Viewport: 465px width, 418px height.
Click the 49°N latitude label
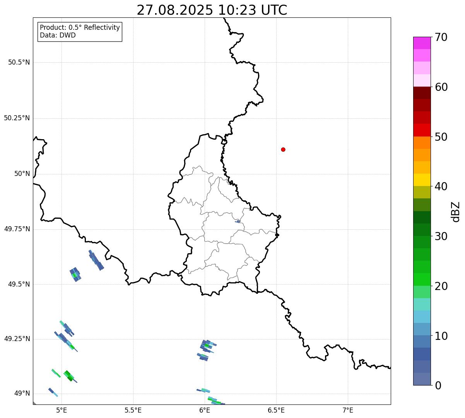coord(22,393)
